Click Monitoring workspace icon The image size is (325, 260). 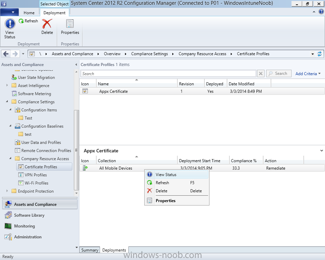click(x=8, y=226)
